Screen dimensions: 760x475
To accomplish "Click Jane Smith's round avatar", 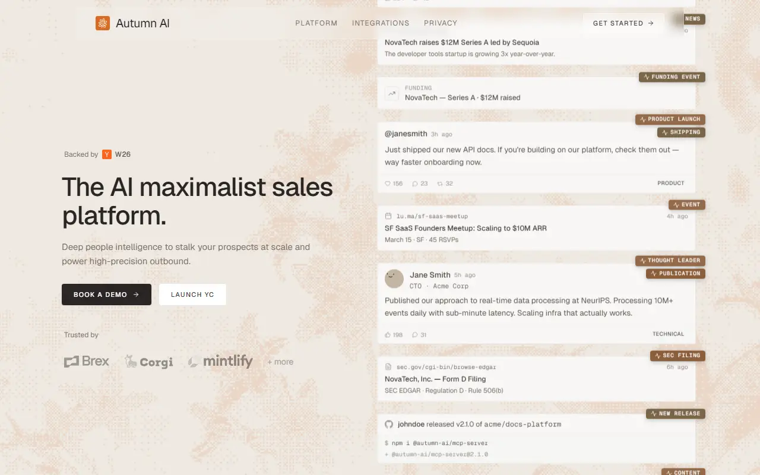I will (x=394, y=279).
